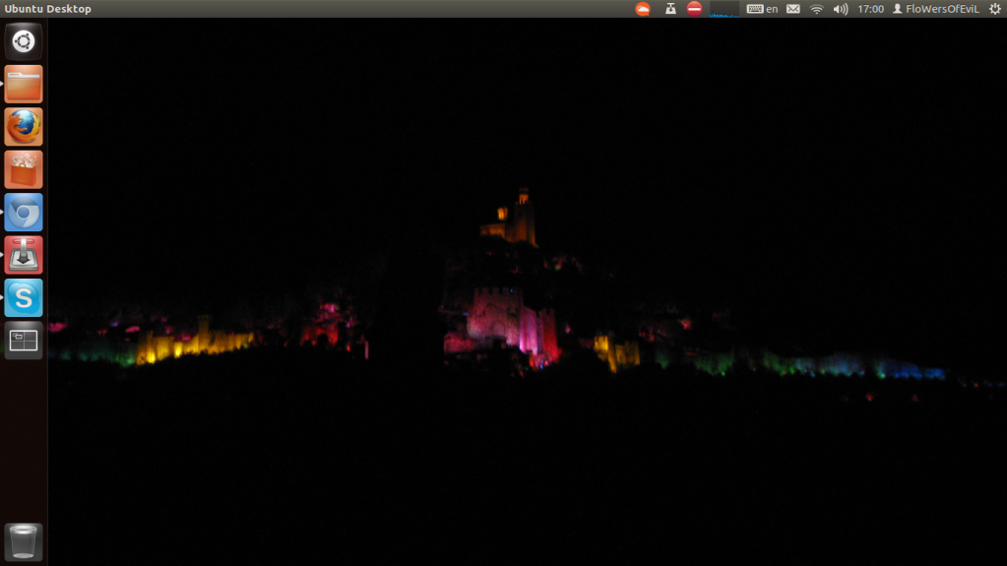Open the sound volume menu
This screenshot has width=1007, height=566.
click(841, 9)
